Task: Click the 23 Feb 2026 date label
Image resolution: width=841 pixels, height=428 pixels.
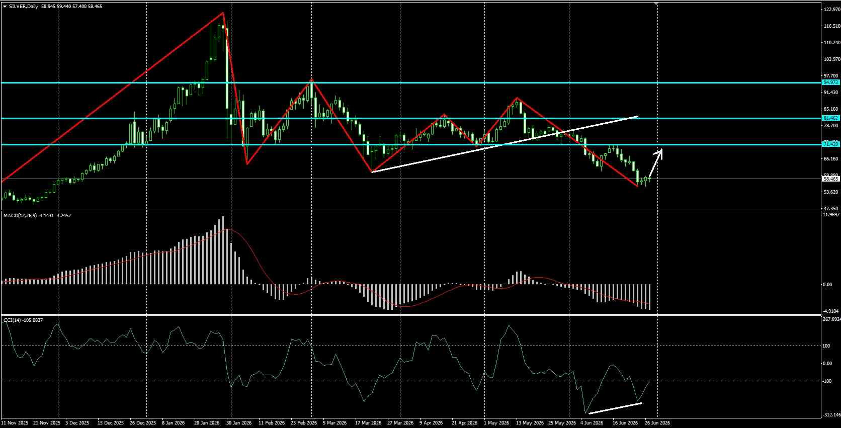Action: [x=304, y=423]
